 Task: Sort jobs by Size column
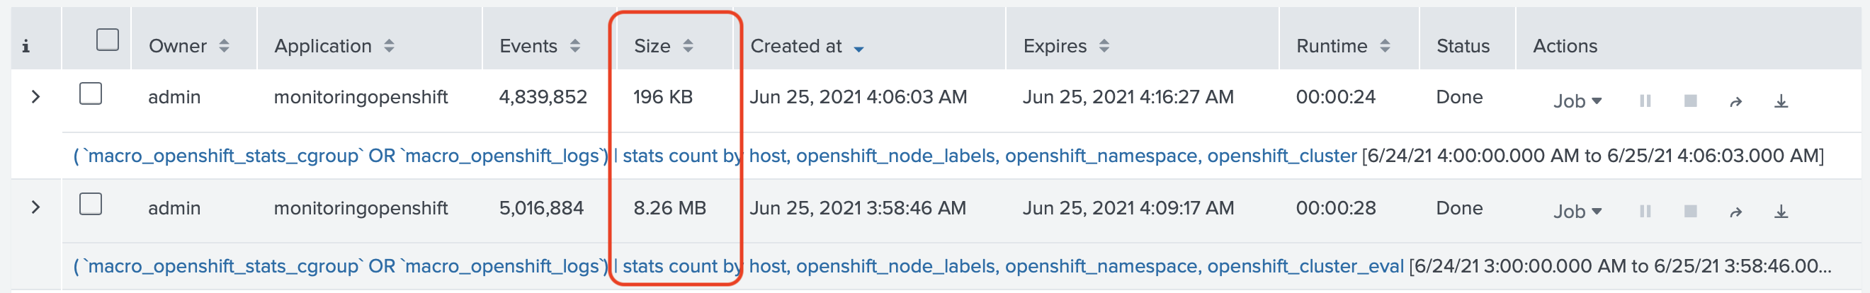click(664, 46)
